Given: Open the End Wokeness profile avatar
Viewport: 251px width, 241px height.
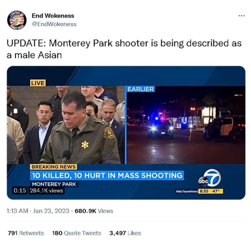Looking at the screenshot, I should (x=17, y=20).
